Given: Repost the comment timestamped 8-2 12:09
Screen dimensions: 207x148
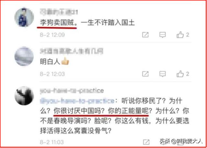Looking at the screenshot, I should click(145, 35).
